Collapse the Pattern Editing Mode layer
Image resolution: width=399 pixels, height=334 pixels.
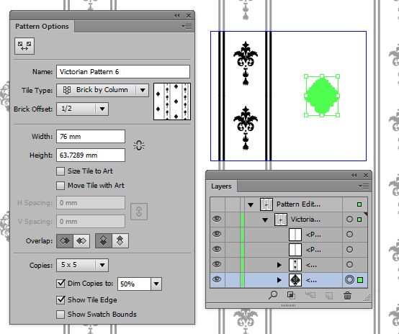coord(251,204)
